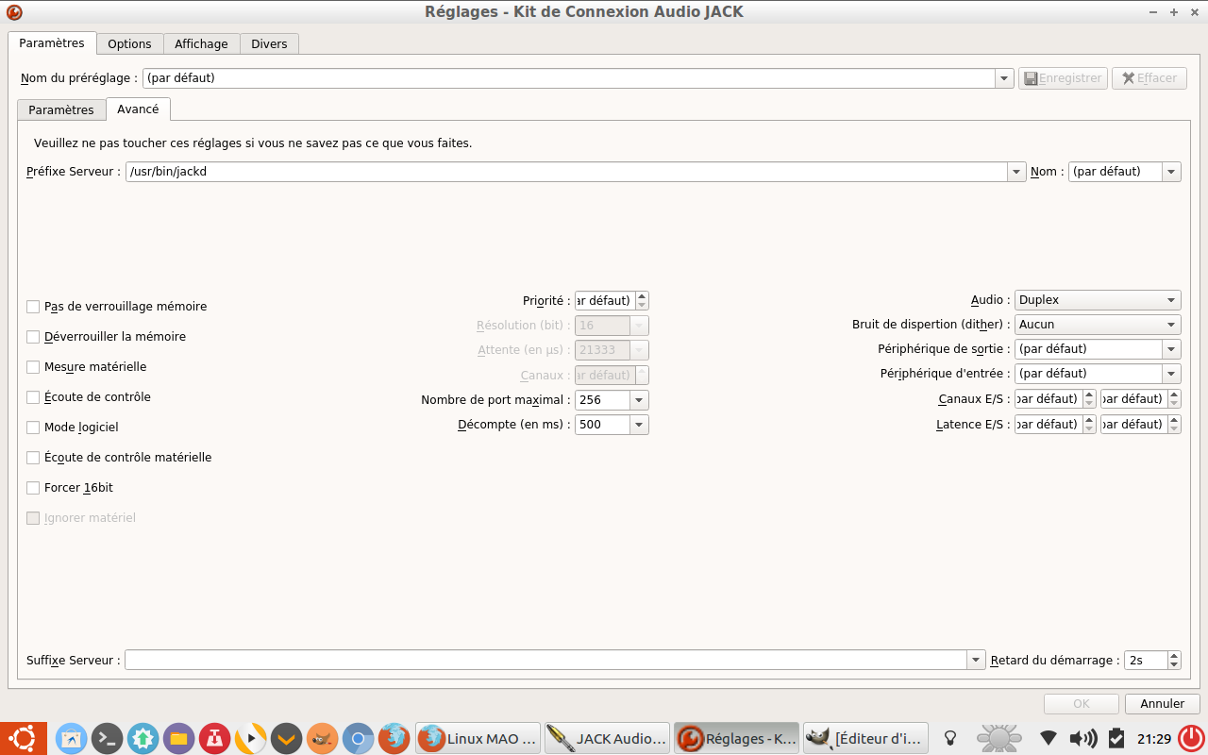Check the Écoute de contrôle option
The height and width of the screenshot is (755, 1208).
33,397
